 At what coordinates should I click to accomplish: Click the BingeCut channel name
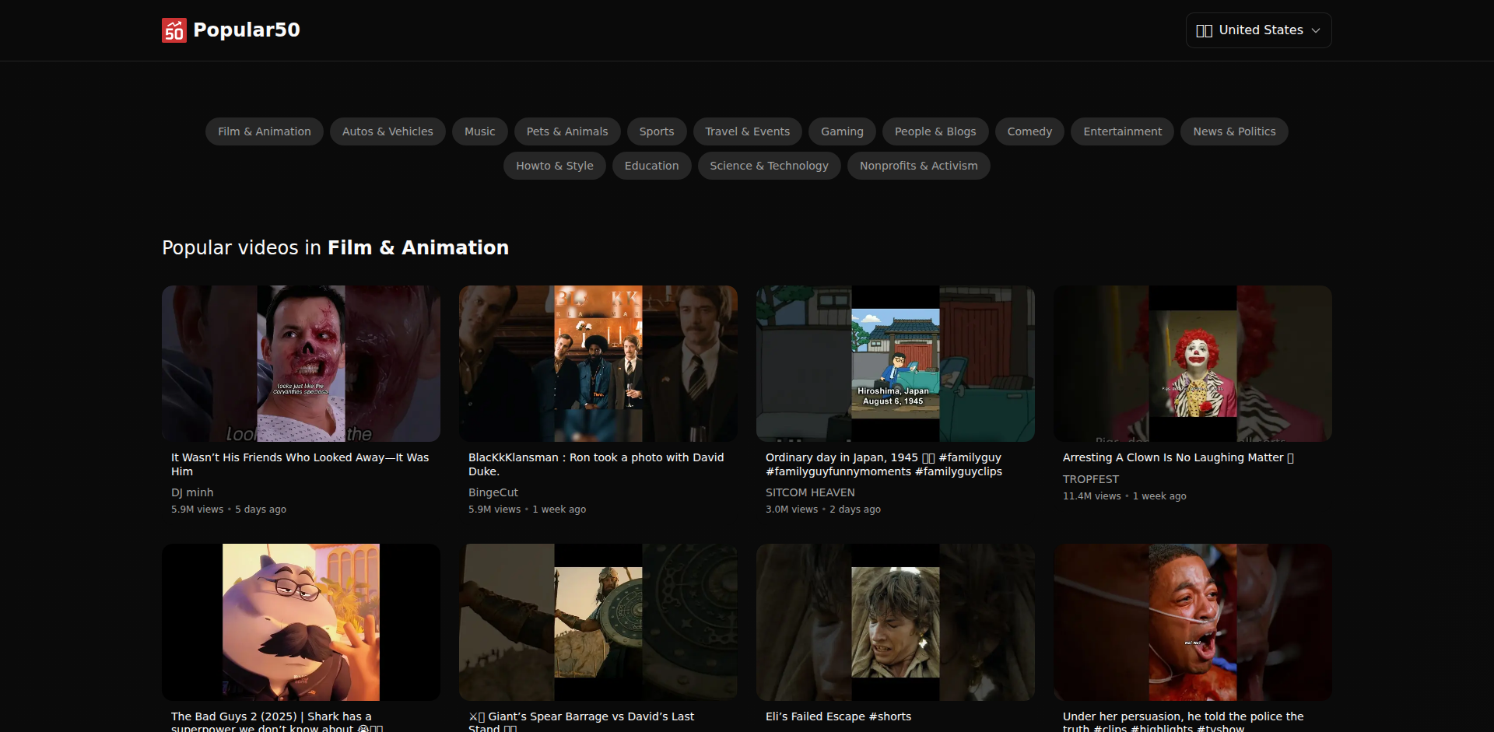point(493,492)
